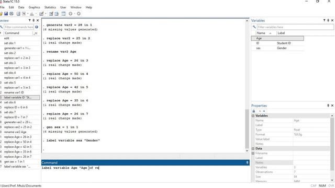
Task: Close the Properties panel
Action: 332,105
